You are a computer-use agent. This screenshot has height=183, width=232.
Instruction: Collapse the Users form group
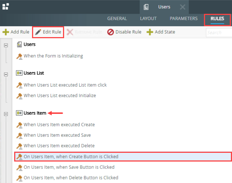pos(6,45)
